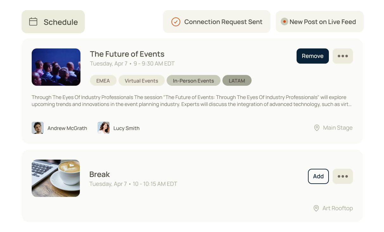Screen dimensions: 384x232
Task: Open the Connection Request Sent notification
Action: click(216, 22)
